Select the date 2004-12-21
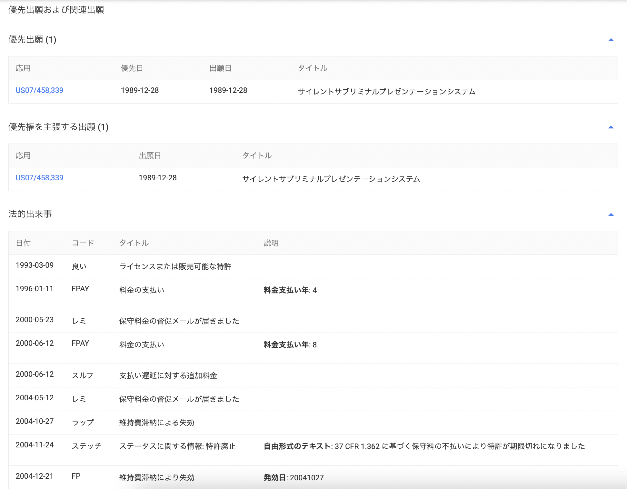Screen dimensions: 627x489 pyautogui.click(x=35, y=476)
